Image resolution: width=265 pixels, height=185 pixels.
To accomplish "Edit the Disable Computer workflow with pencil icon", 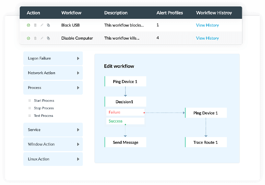I will [x=42, y=38].
